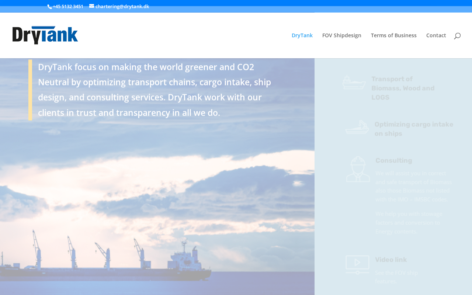Click the Consulting worker helmet icon

(358, 169)
